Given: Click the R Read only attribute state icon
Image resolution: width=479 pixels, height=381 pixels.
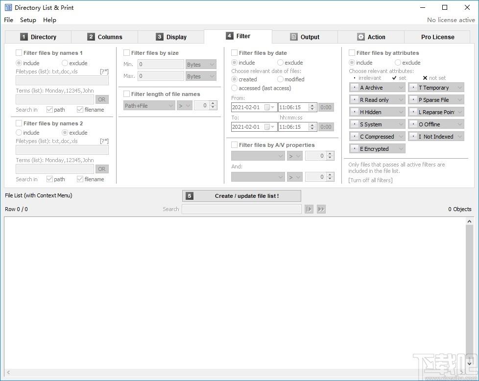Looking at the screenshot, I should pos(354,99).
